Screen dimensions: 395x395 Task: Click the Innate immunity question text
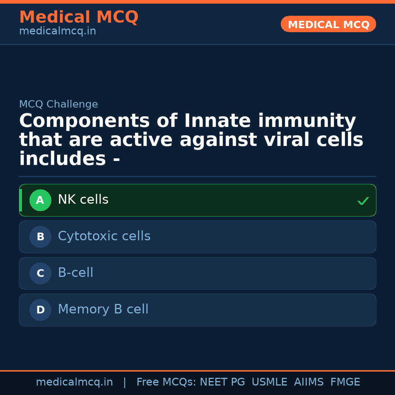(191, 140)
